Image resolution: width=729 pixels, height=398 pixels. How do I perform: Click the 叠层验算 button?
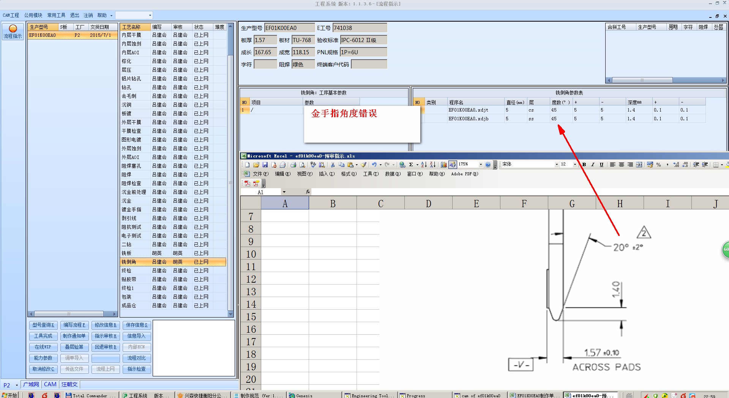point(74,347)
